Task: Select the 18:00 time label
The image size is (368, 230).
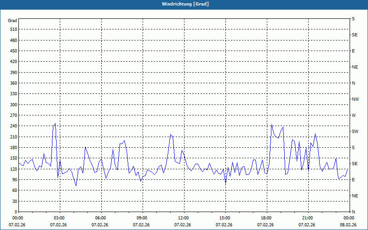Action: (266, 218)
